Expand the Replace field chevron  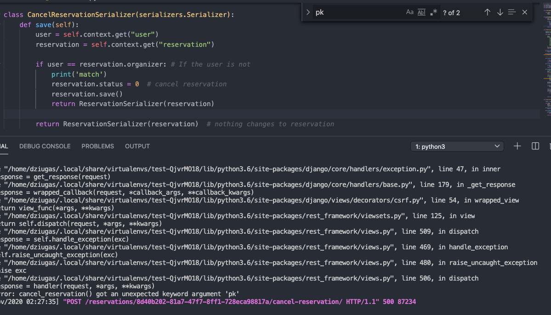pos(308,12)
